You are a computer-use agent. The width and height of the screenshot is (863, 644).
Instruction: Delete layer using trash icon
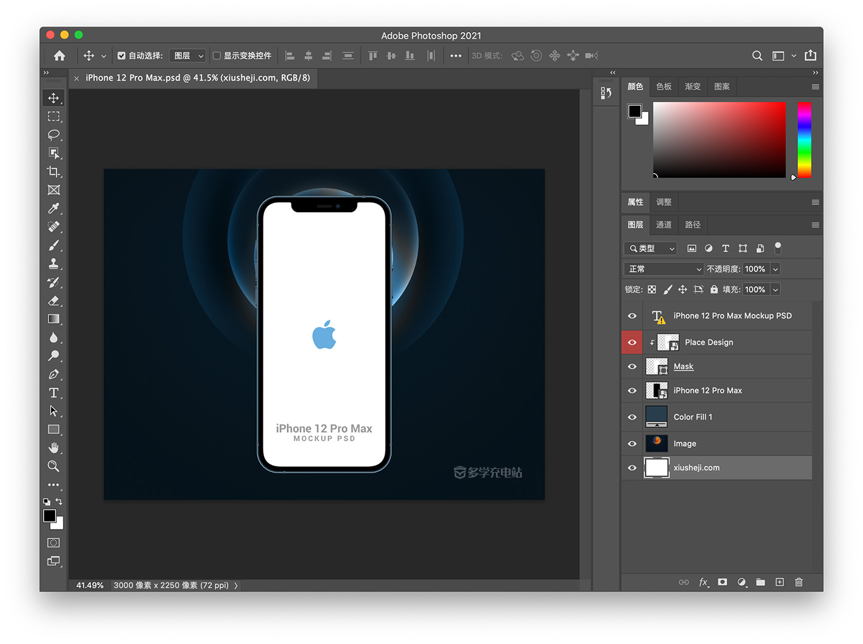coord(799,582)
